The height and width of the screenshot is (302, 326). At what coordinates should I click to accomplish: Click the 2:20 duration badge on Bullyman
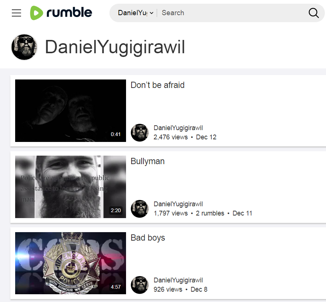tap(116, 210)
